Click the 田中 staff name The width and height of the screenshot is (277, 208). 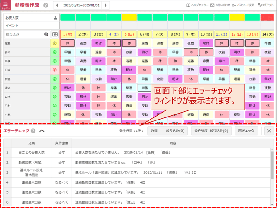point(8,70)
